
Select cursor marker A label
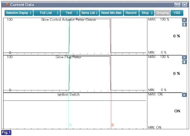70,125
